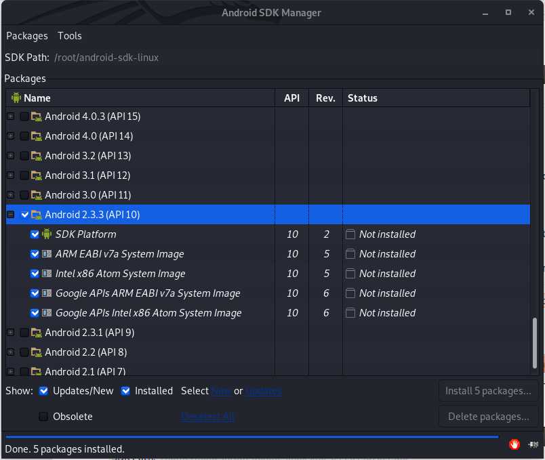The image size is (545, 460).
Task: Click the folder icon of Android 3.0 (API 11)
Action: [x=36, y=195]
